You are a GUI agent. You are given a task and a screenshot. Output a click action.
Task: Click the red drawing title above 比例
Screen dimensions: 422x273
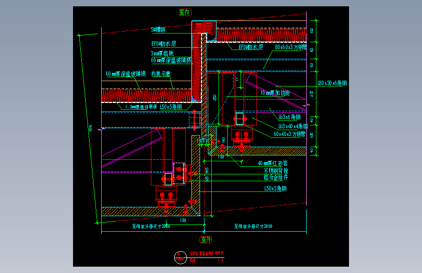206,254
